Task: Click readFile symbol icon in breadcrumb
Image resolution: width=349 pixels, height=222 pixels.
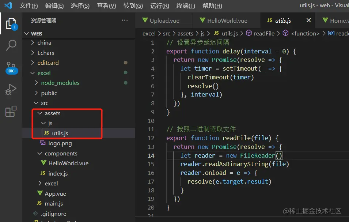Action: pos(249,33)
